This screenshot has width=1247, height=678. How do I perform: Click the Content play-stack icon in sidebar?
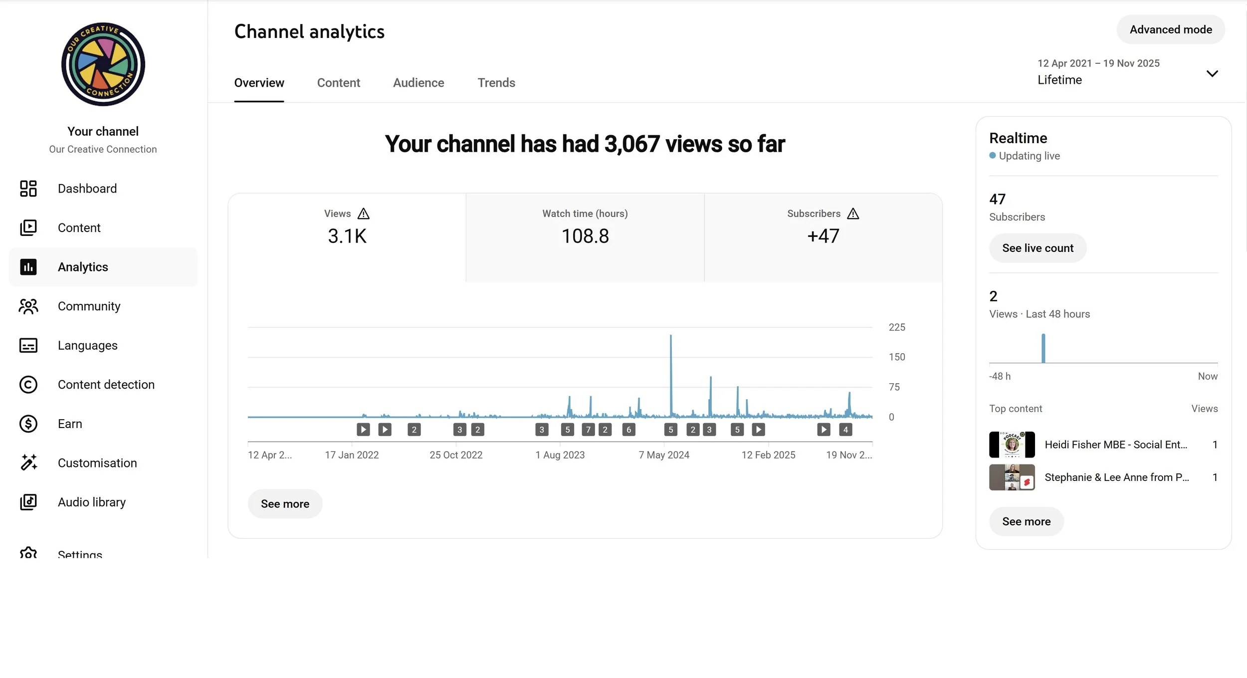coord(28,227)
